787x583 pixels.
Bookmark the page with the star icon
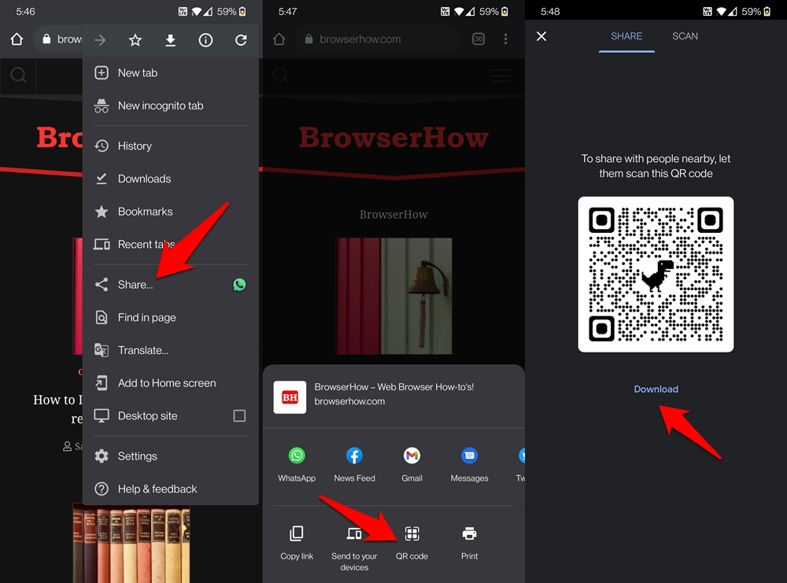(135, 39)
